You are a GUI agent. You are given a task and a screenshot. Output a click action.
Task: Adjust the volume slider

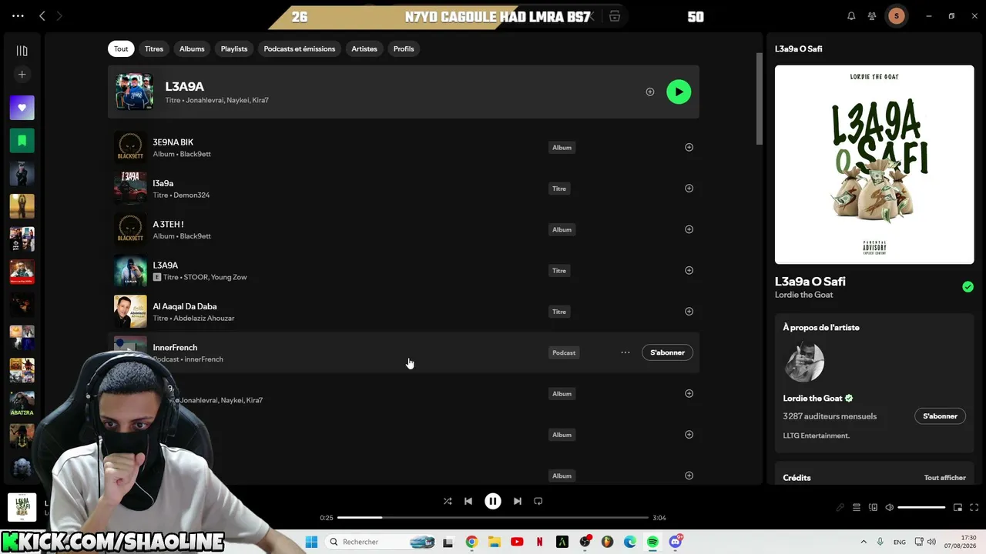tap(921, 508)
